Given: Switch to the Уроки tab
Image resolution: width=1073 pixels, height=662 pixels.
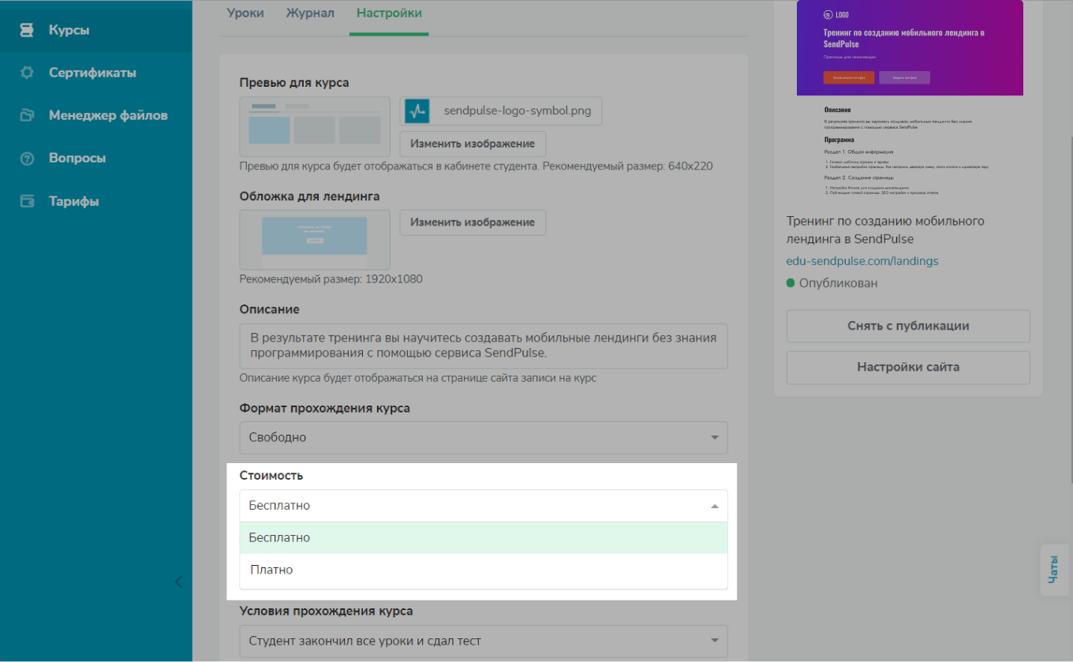Looking at the screenshot, I should point(245,13).
